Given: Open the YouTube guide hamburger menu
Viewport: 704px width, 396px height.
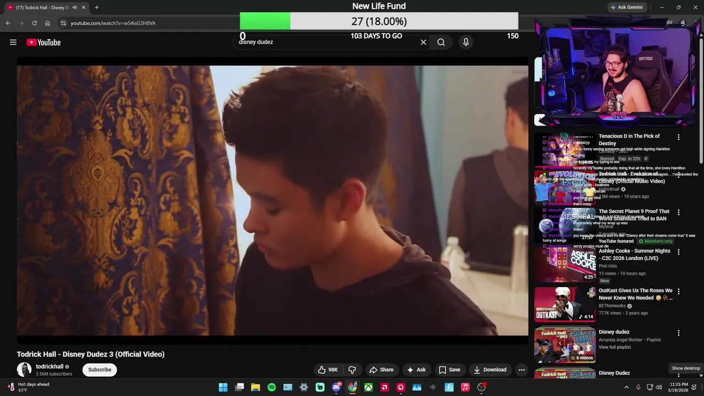Looking at the screenshot, I should (13, 42).
